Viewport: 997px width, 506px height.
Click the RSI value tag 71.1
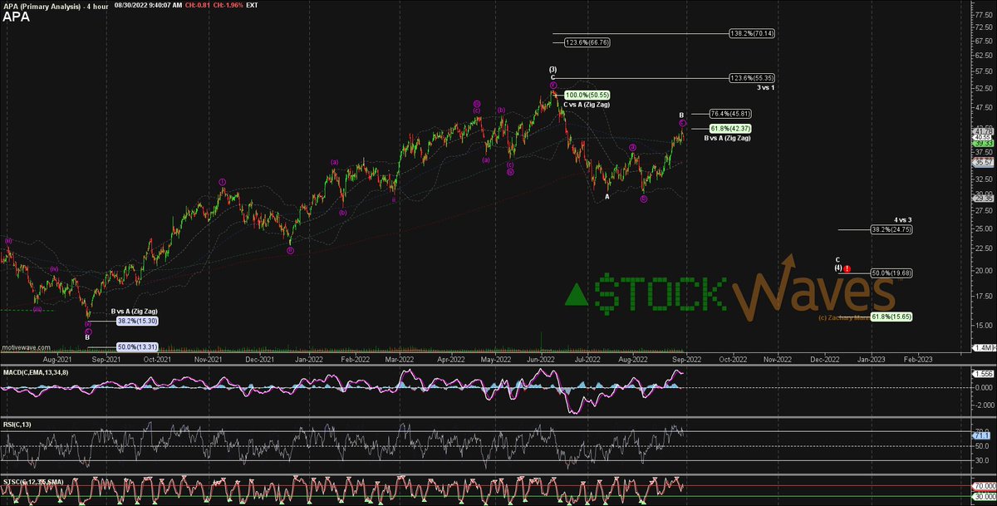(980, 434)
